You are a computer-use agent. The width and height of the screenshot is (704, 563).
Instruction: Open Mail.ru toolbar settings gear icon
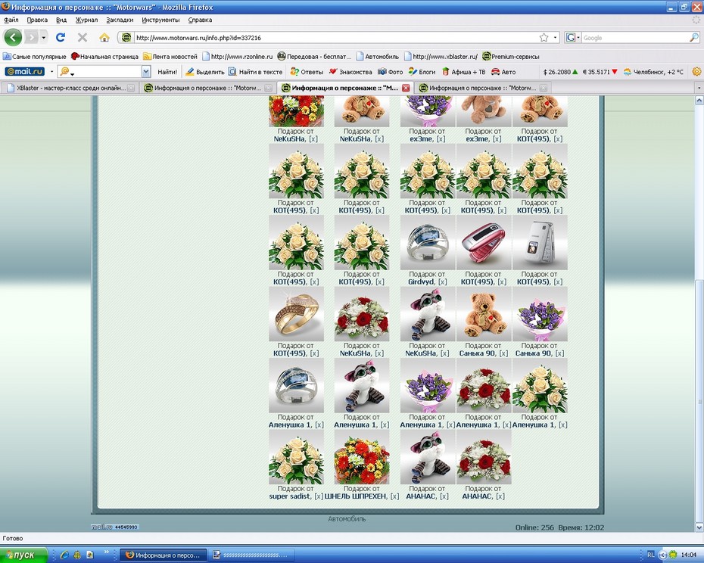point(697,71)
